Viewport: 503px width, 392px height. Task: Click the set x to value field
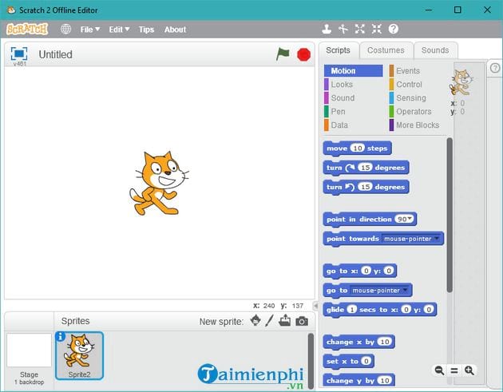[366, 361]
